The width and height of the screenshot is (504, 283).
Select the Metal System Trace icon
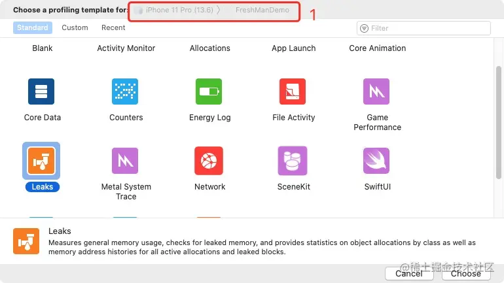(x=125, y=161)
